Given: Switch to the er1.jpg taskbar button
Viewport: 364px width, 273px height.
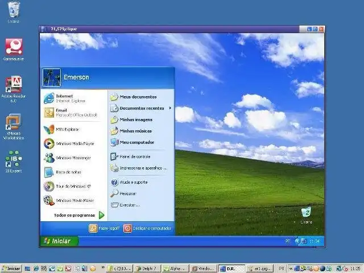Looking at the screenshot, I should coord(260,268).
